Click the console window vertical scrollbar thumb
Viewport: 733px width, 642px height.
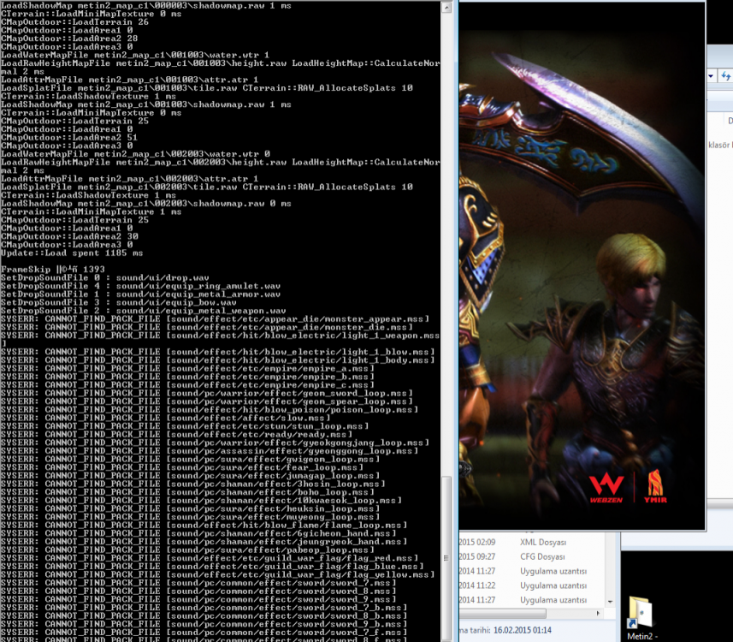[447, 559]
